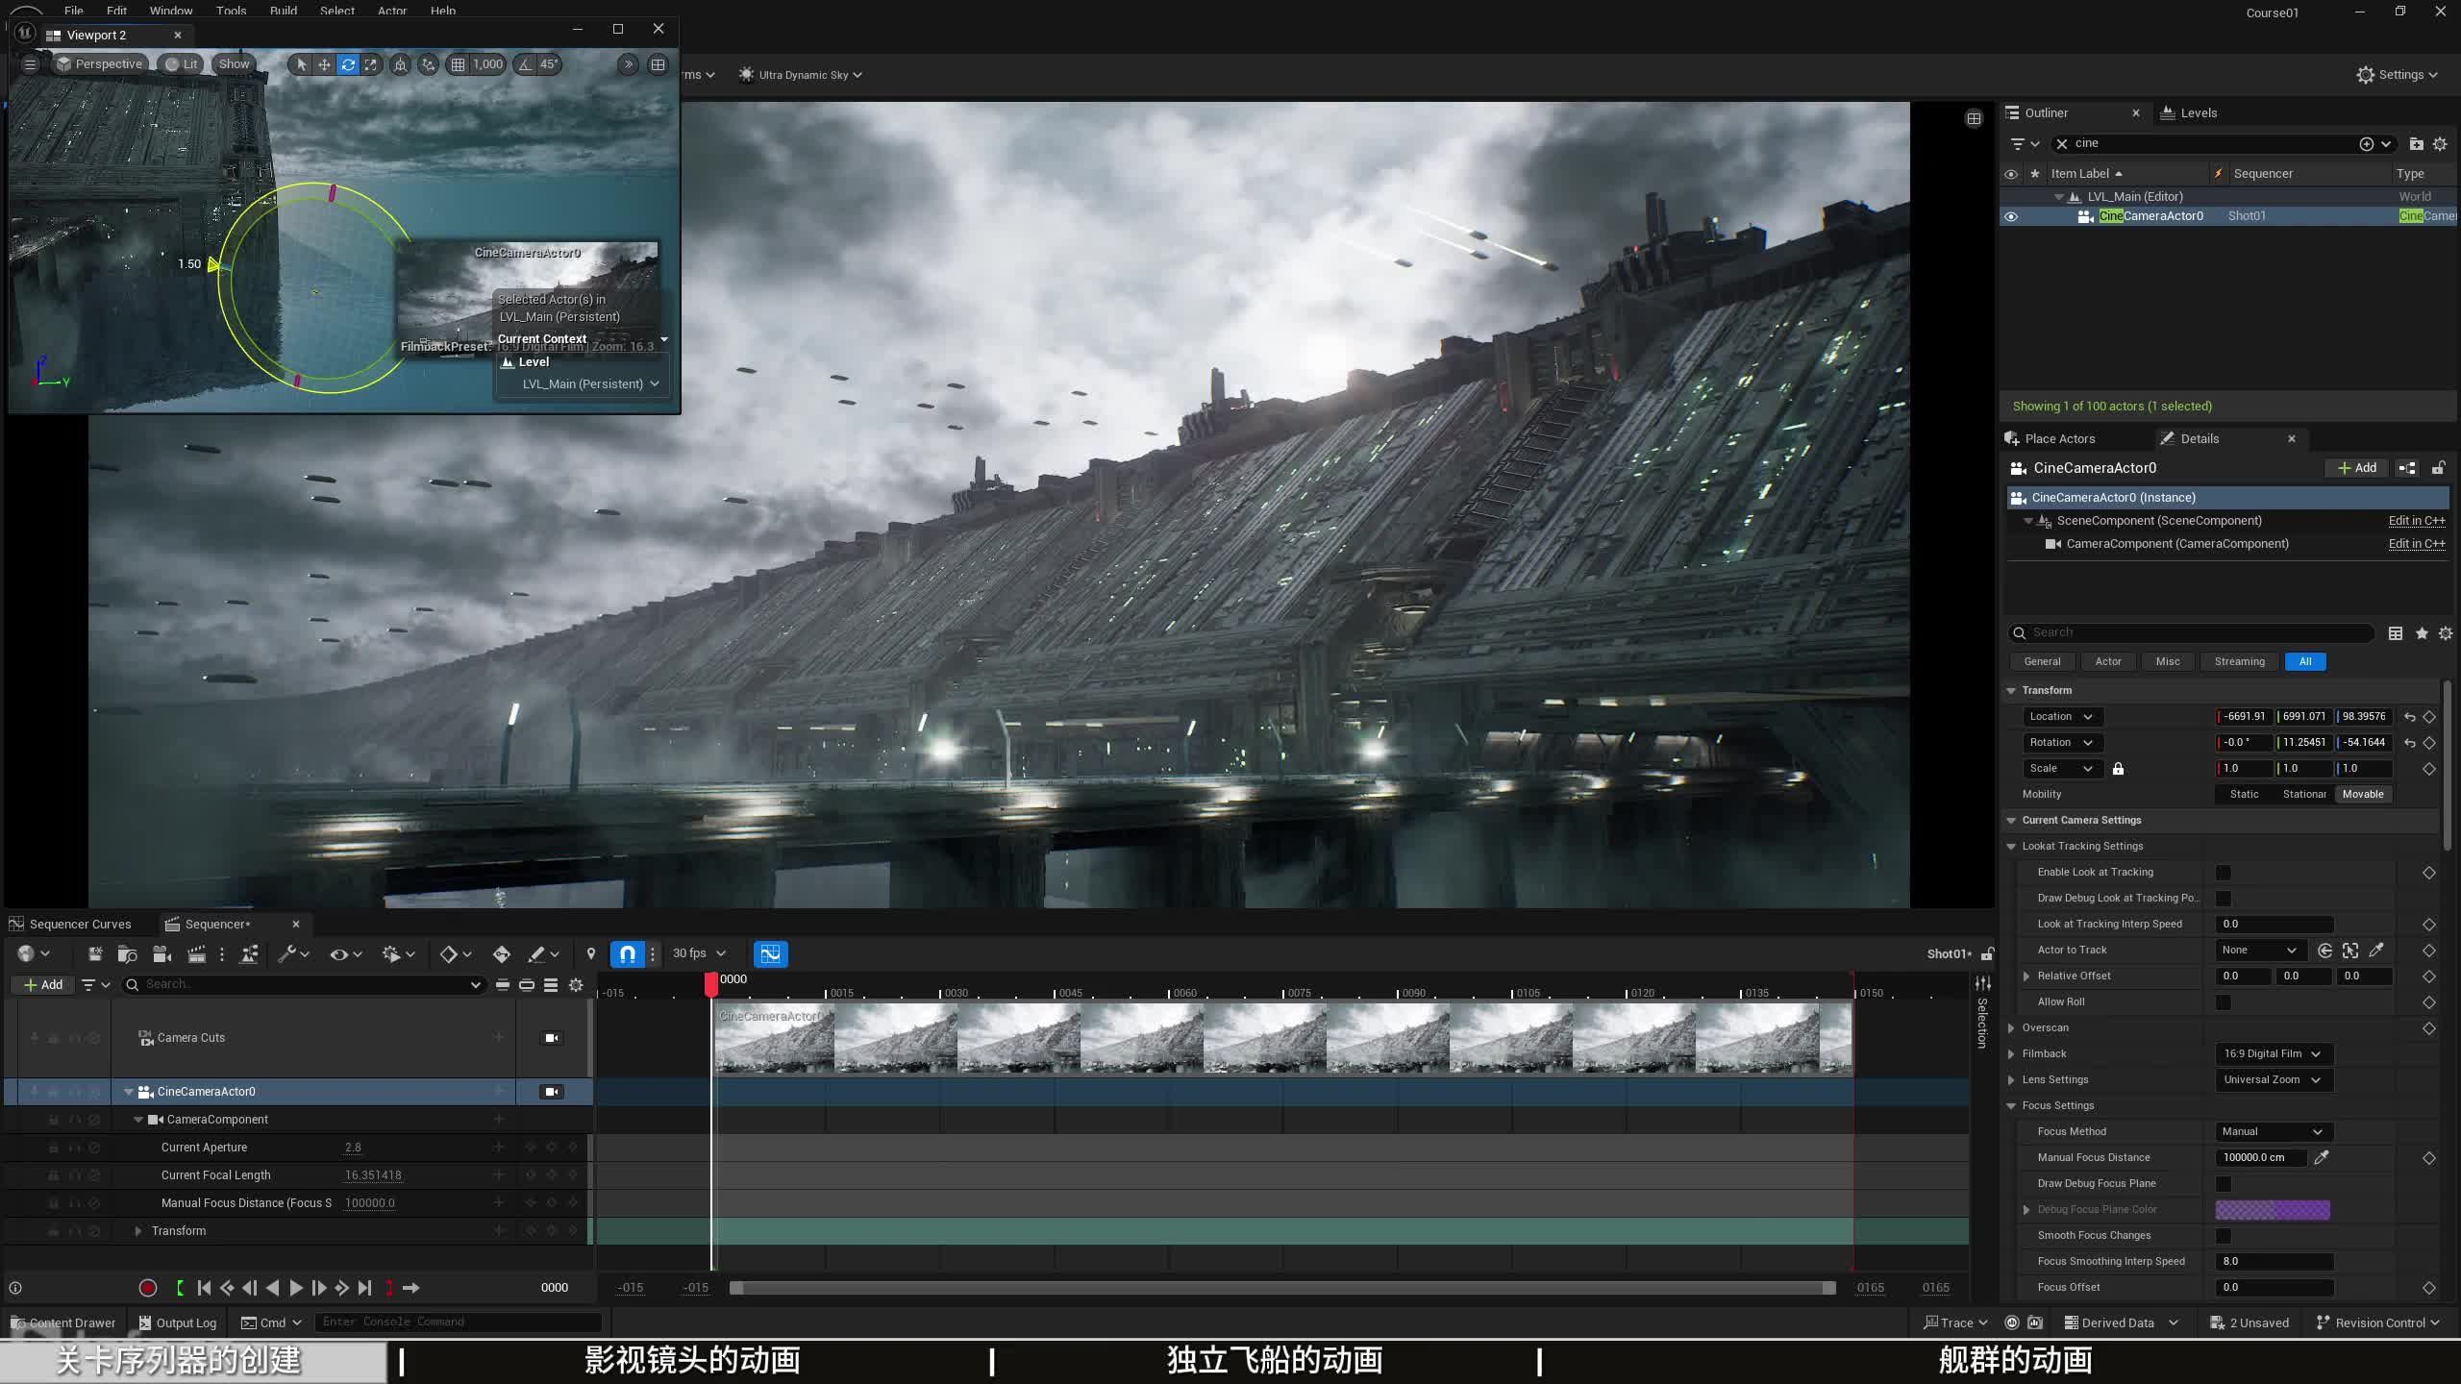Screen dimensions: 2461x1384
Task: Open the 30 fps frame rate dropdown
Action: 699,953
